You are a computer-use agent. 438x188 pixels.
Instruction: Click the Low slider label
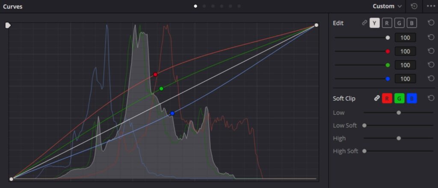click(339, 113)
